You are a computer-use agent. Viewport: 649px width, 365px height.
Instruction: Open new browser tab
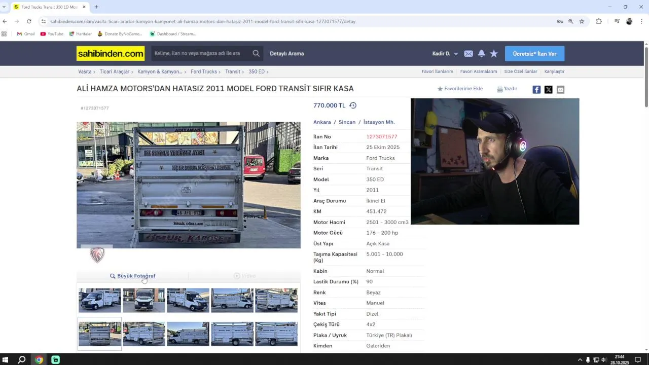coord(96,7)
